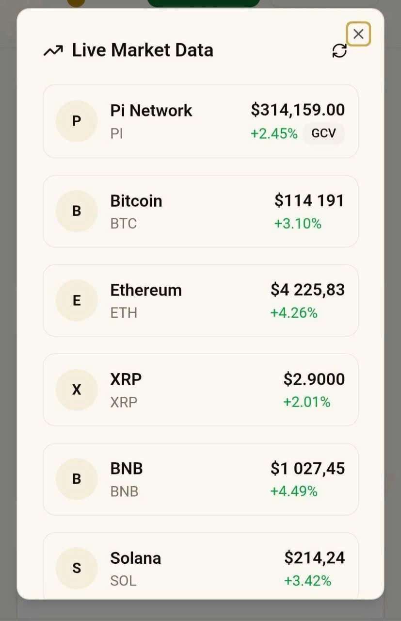Click Ethereum's +4.26% change value

click(x=294, y=313)
